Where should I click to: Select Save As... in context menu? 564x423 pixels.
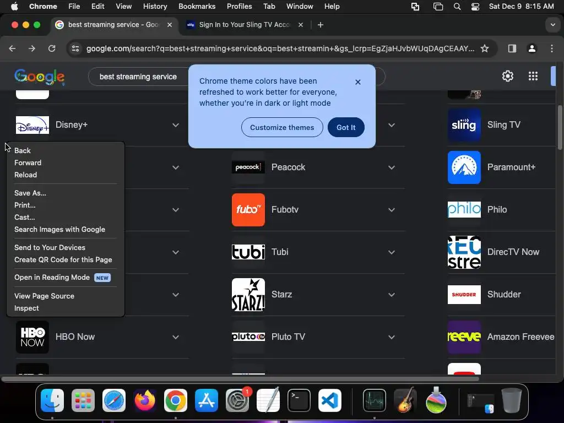point(66,193)
